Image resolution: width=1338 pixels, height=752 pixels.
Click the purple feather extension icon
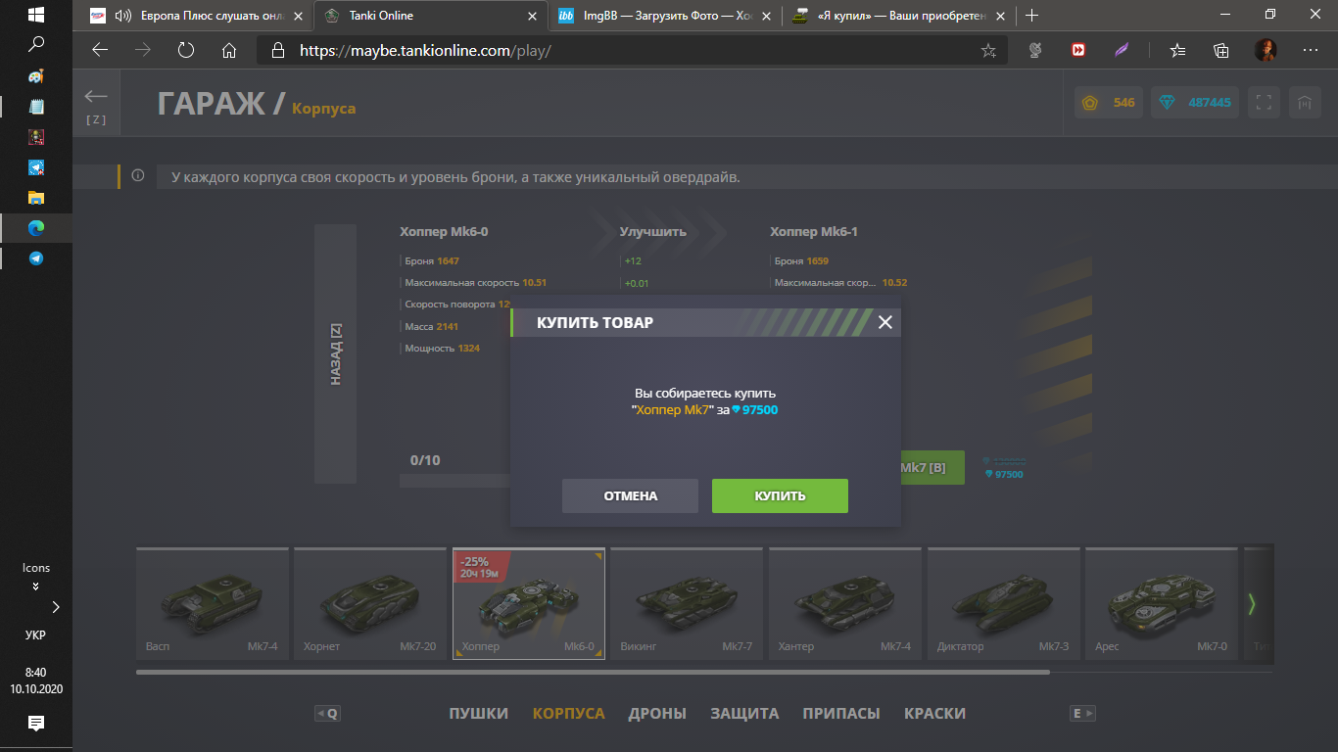1123,50
